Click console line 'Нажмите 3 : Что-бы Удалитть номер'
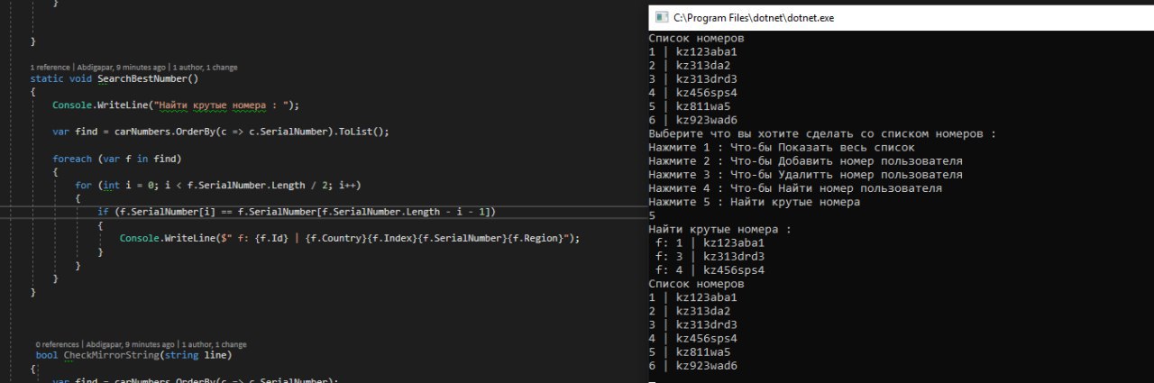The width and height of the screenshot is (1154, 383). [x=805, y=175]
